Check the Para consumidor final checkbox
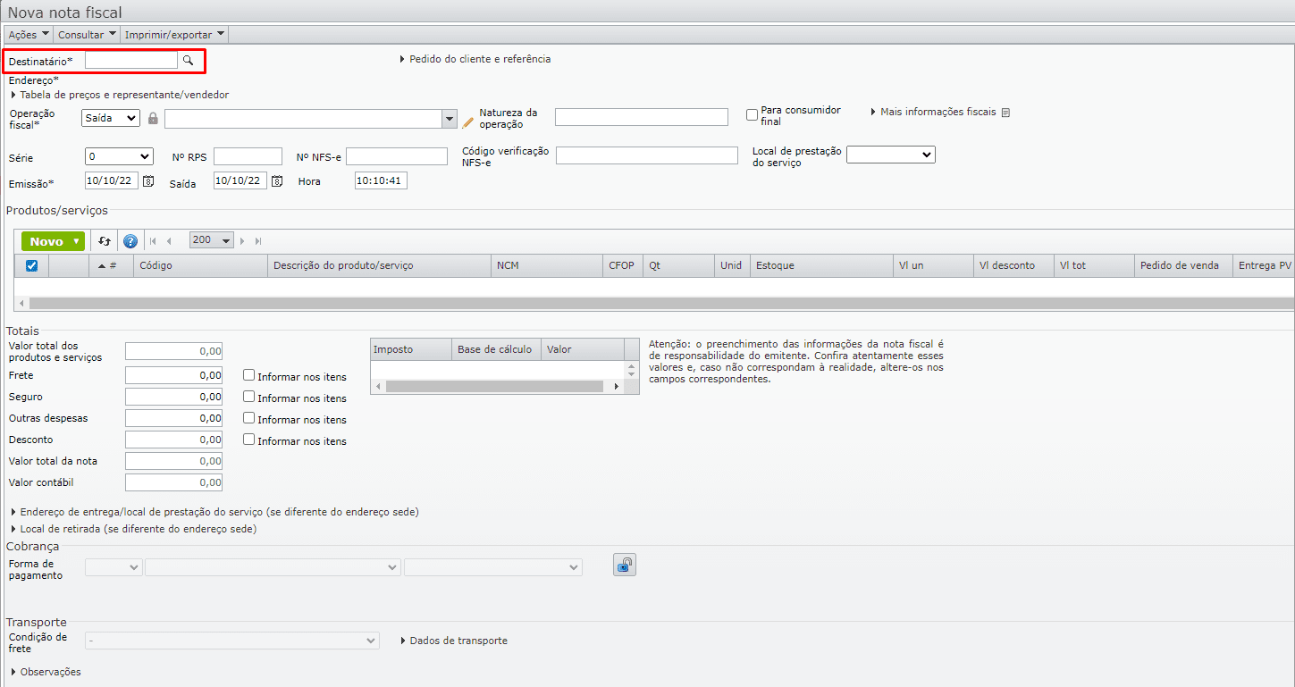Image resolution: width=1295 pixels, height=687 pixels. coord(752,114)
